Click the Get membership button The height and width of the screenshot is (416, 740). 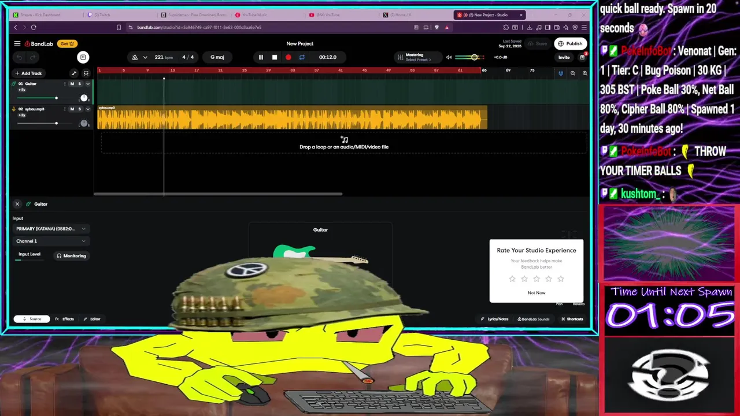pos(68,43)
